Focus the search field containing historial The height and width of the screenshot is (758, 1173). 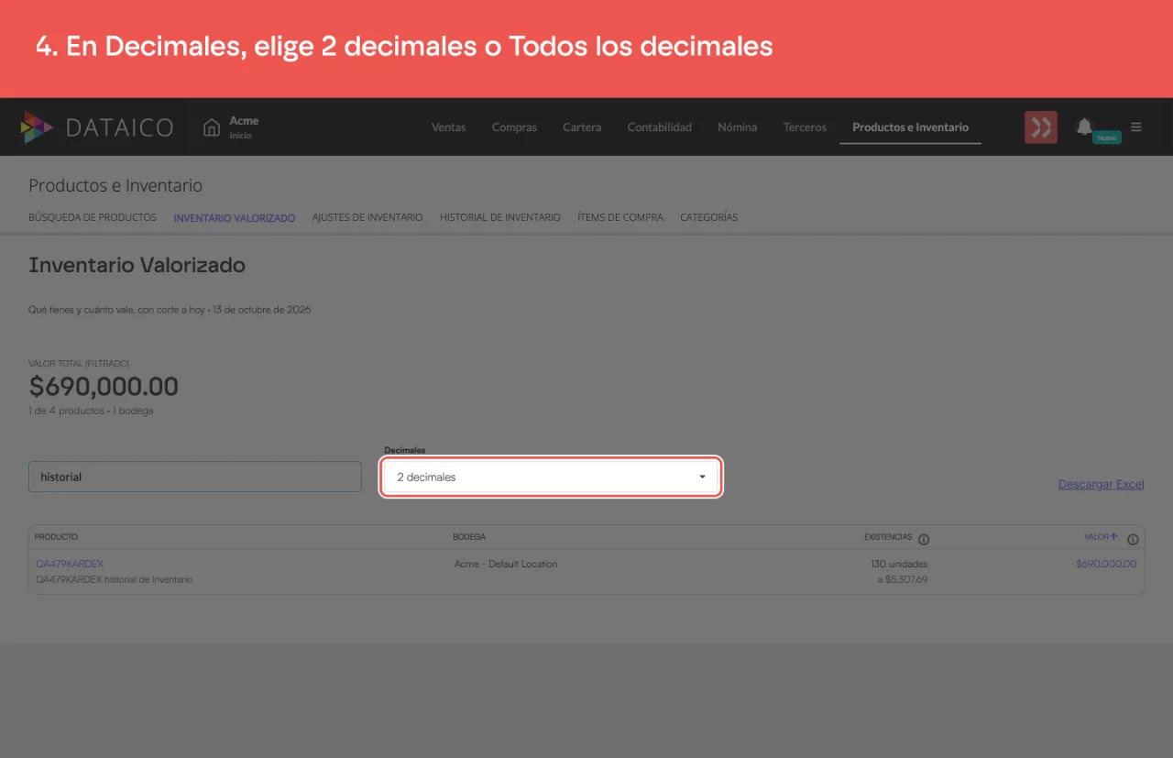click(195, 477)
